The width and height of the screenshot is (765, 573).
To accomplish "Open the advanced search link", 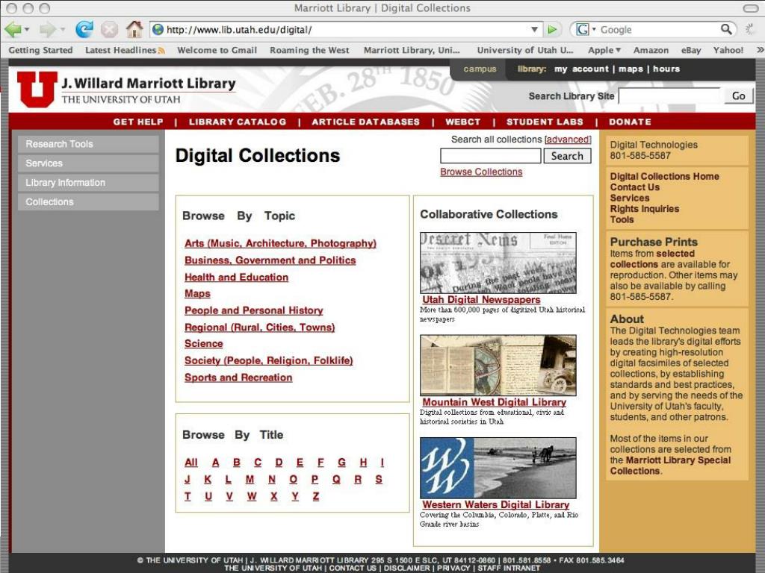I will click(x=568, y=140).
